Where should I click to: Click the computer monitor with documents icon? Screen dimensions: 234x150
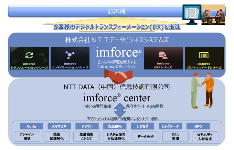(192, 14)
